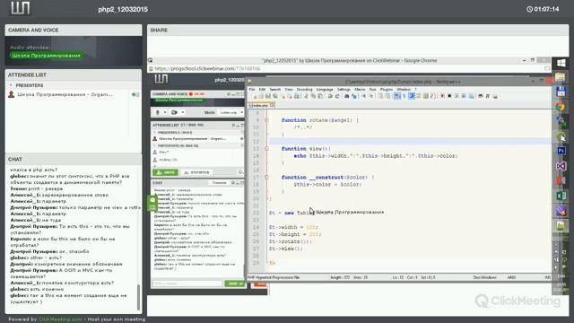Click the Cut icon in Notepad++ toolbar
Viewport: 574px width, 323px height.
point(306,96)
